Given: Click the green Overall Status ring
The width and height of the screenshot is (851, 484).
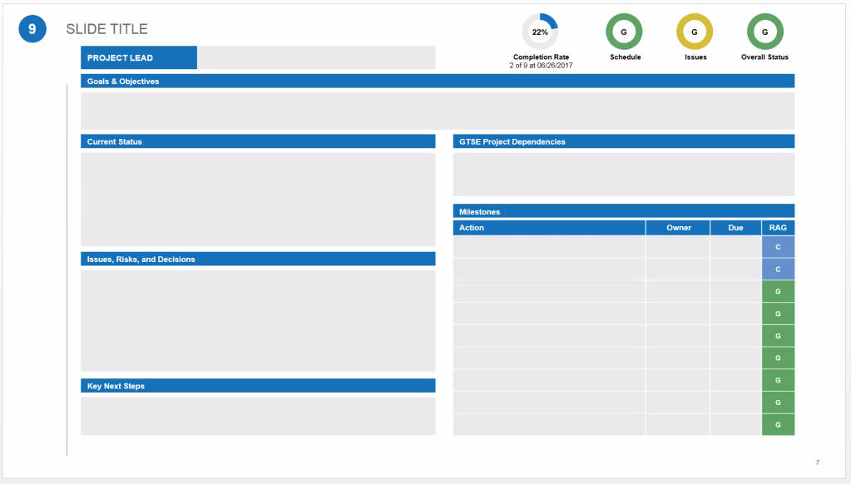Looking at the screenshot, I should pos(764,32).
